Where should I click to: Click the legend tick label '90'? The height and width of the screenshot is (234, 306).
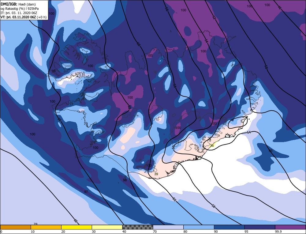[216, 232]
